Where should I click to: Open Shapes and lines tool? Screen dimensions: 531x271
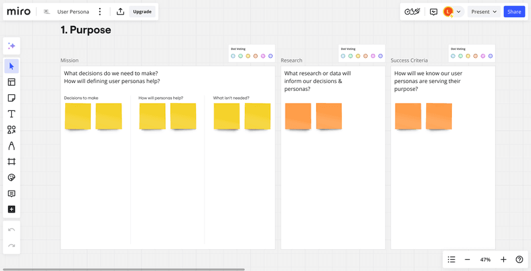click(x=11, y=130)
